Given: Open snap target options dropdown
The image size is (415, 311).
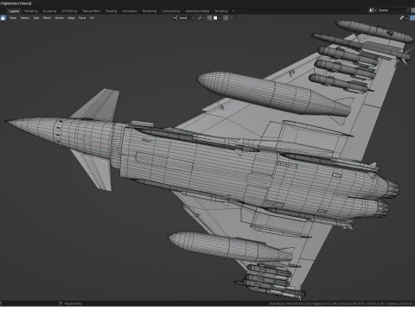Looking at the screenshot, I should pyautogui.click(x=217, y=18).
